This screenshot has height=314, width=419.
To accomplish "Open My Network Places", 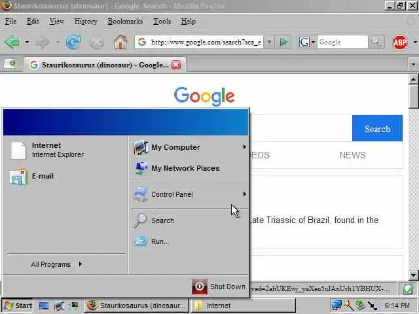I will tap(190, 168).
